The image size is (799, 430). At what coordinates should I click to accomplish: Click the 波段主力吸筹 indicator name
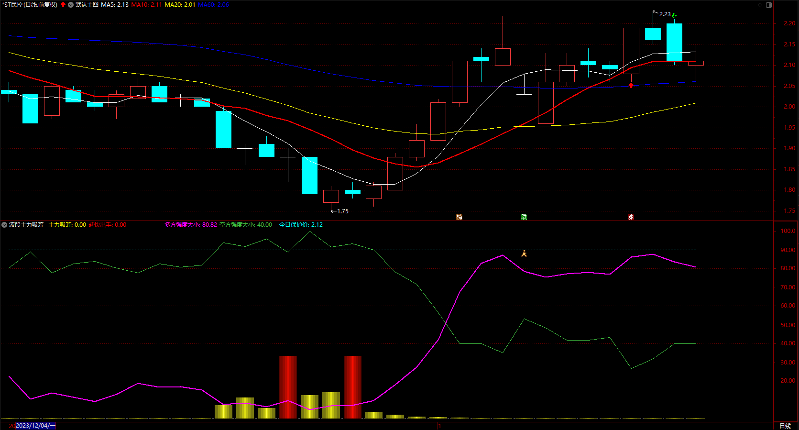coord(26,225)
